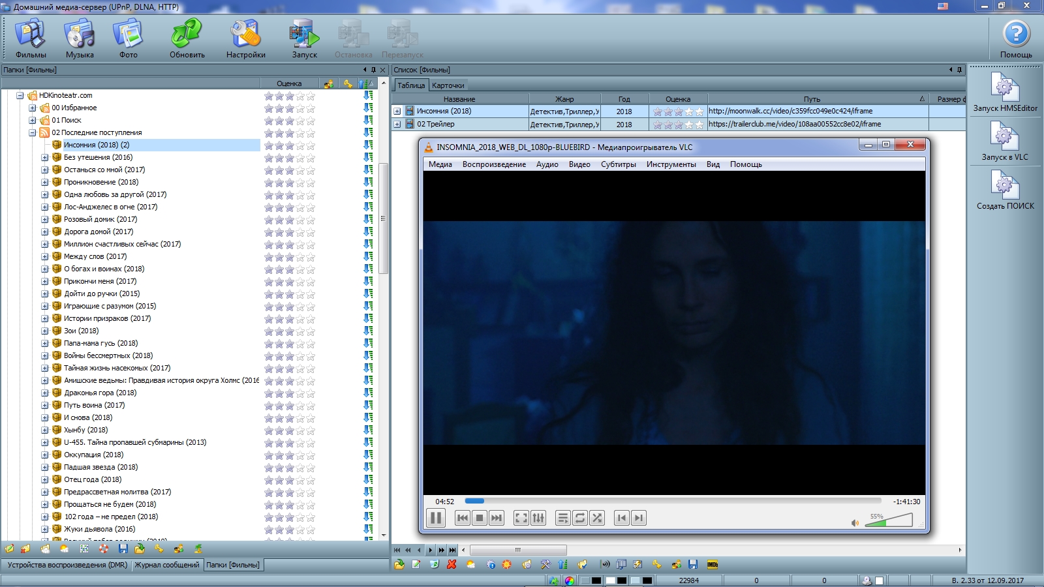Toggle loop playback in VLC
The width and height of the screenshot is (1044, 587).
pos(580,518)
